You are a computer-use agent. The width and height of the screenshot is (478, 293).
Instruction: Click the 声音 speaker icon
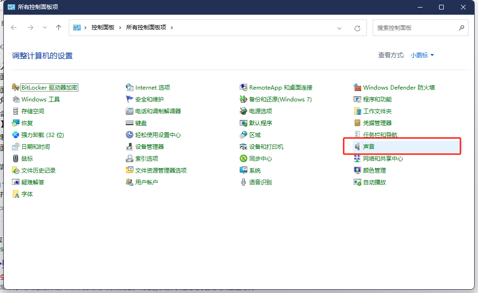[357, 147]
